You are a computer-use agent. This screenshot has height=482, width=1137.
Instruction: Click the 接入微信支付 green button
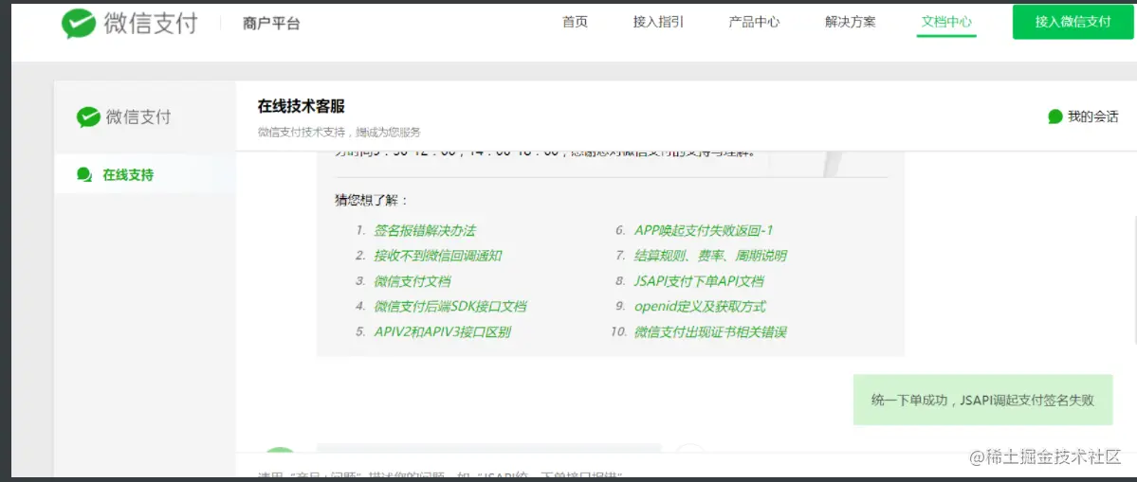coord(1073,22)
